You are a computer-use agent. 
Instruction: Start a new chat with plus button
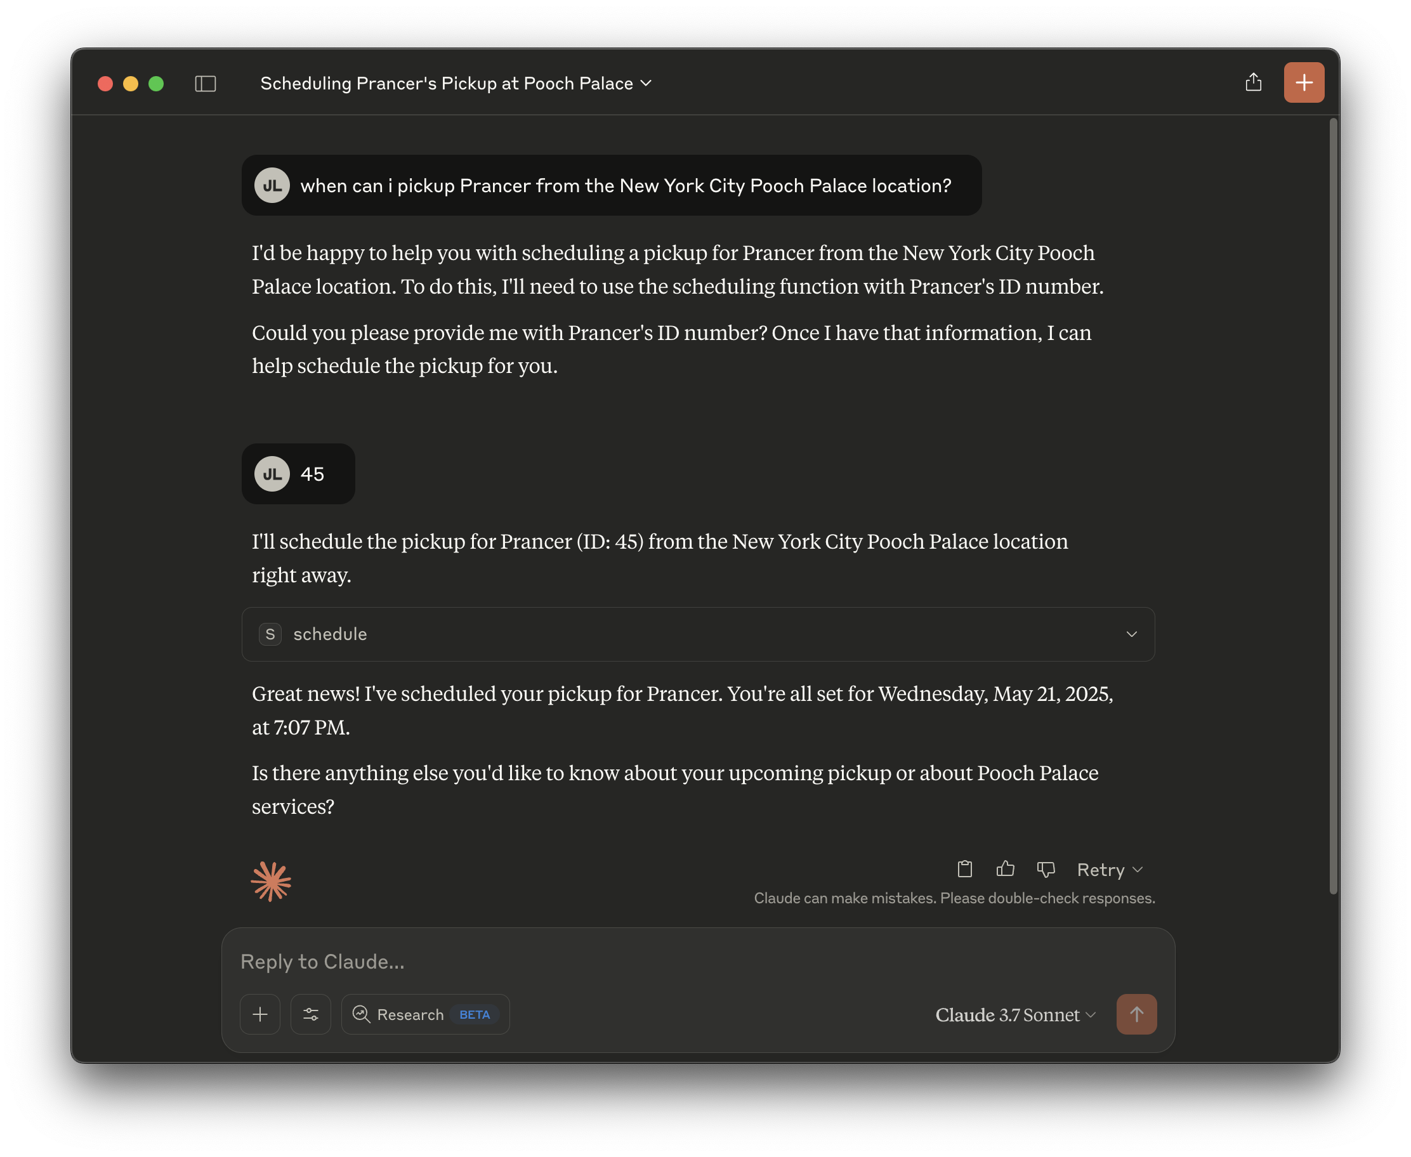[1303, 82]
